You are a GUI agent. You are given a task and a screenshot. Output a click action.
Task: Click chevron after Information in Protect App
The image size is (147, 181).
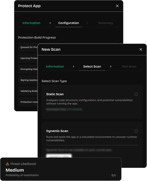pyautogui.click(x=50, y=23)
